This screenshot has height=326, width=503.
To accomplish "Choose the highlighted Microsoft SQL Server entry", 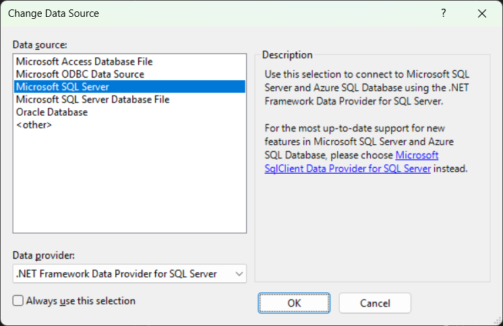I will coord(129,86).
